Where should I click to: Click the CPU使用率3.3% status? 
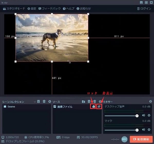38,137
